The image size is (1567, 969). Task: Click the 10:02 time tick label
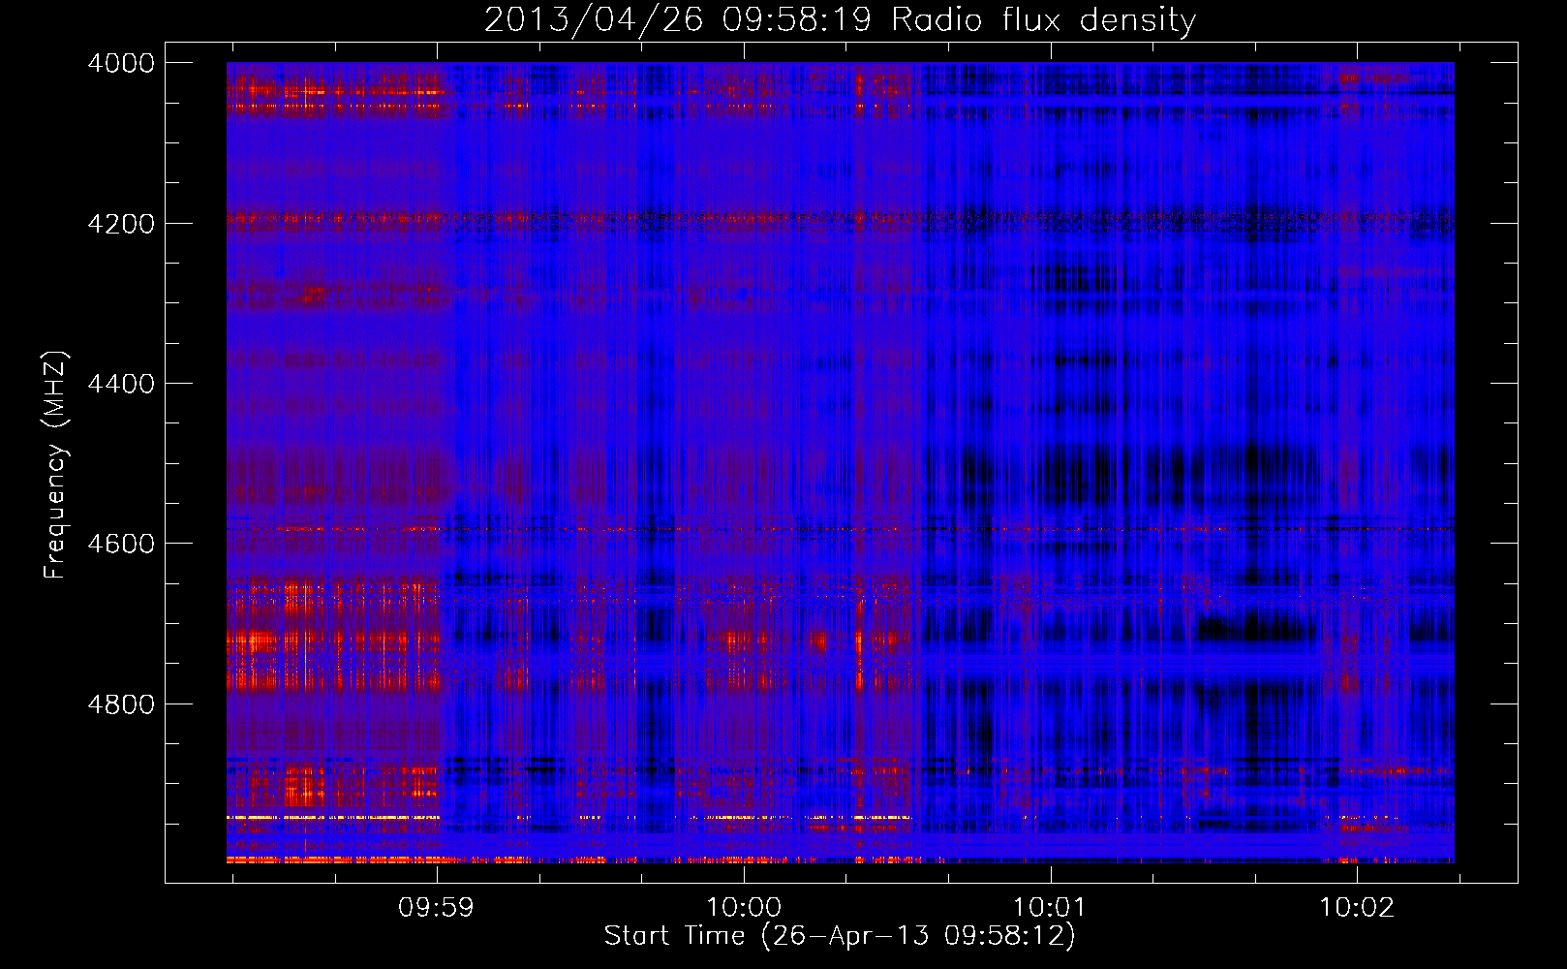(1358, 908)
